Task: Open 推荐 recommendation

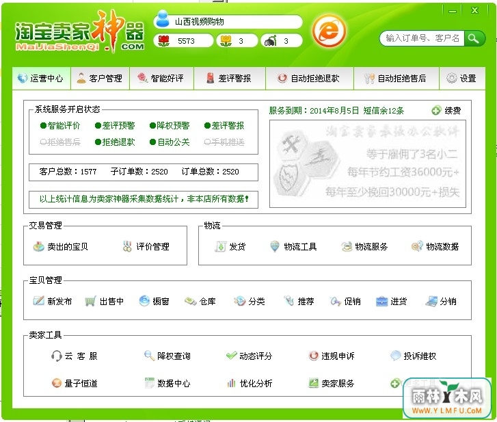Action: [x=299, y=301]
